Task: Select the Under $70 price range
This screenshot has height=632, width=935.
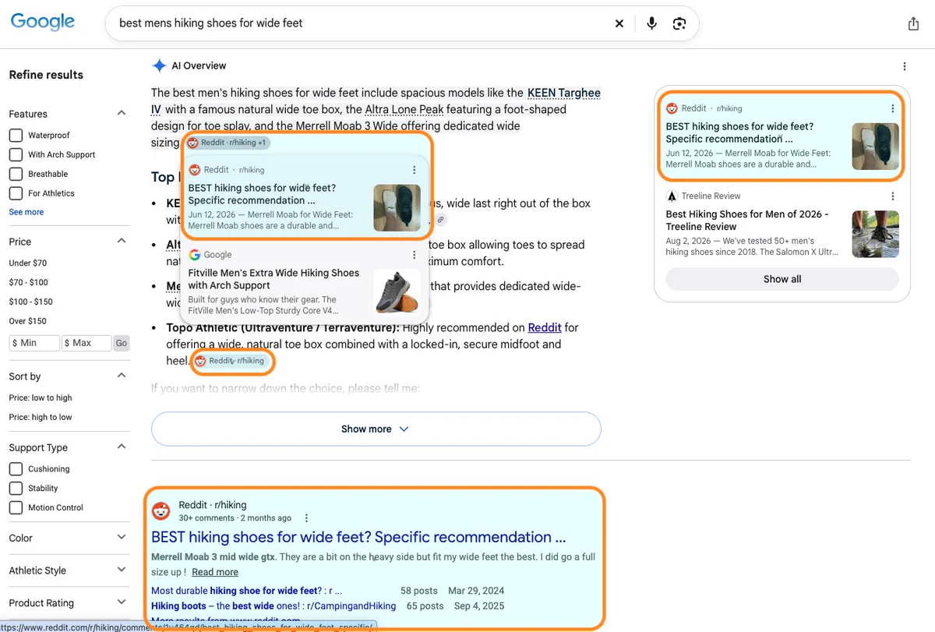Action: [28, 263]
